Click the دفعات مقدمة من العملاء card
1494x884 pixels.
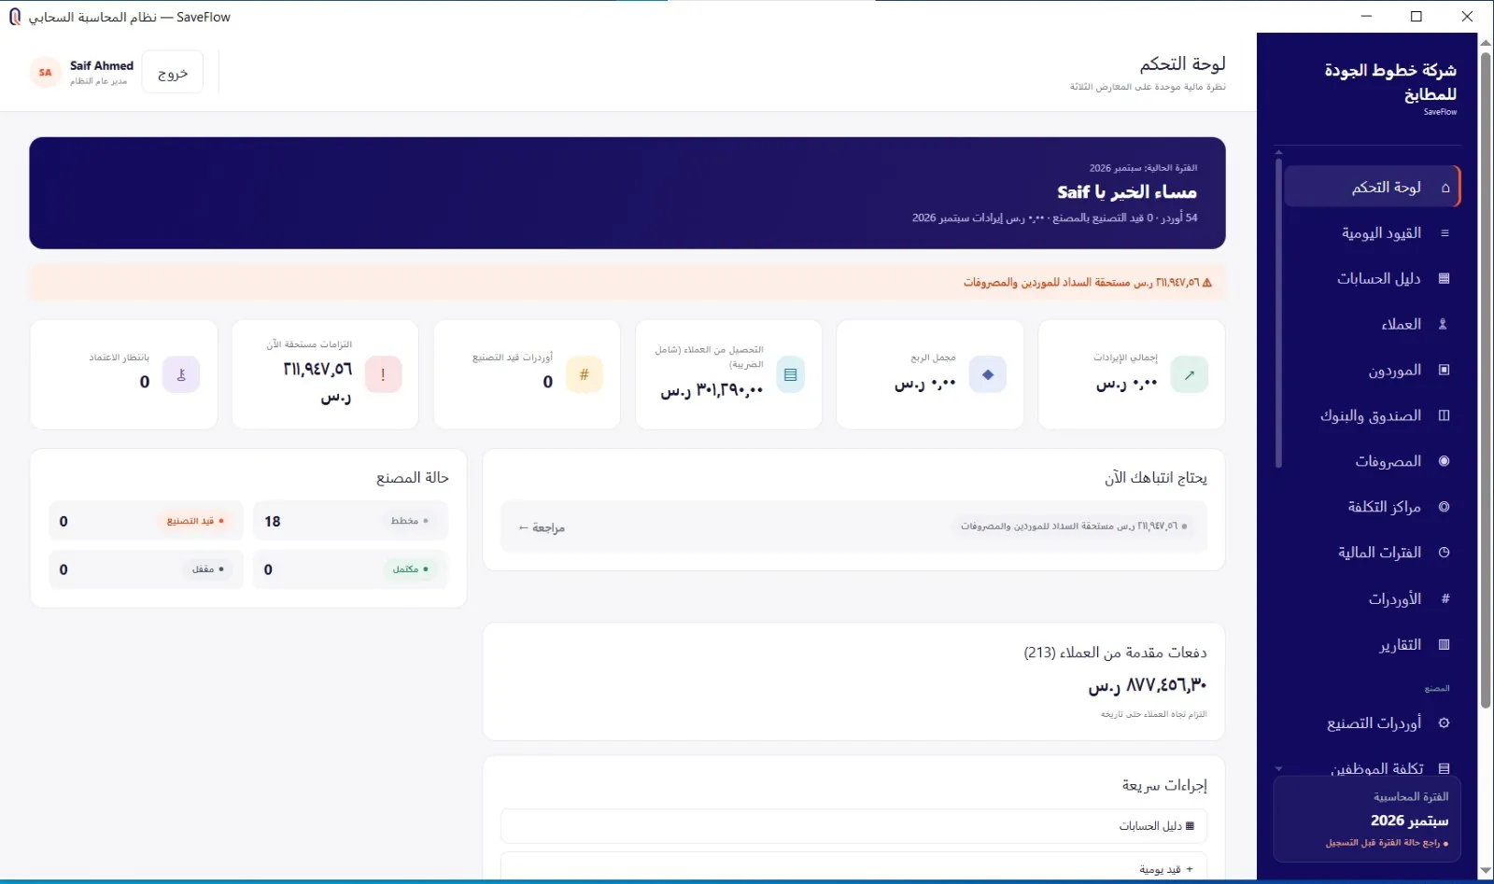[x=853, y=681]
